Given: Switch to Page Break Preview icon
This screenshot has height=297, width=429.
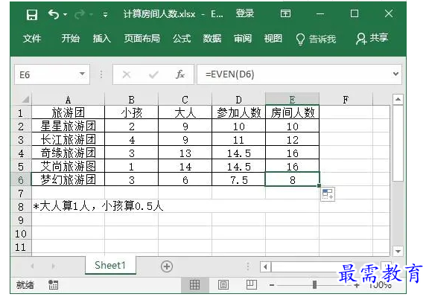Looking at the screenshot, I should tap(252, 284).
